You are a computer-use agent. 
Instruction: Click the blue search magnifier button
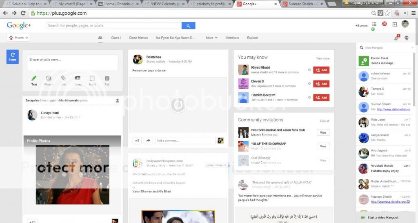[188, 26]
